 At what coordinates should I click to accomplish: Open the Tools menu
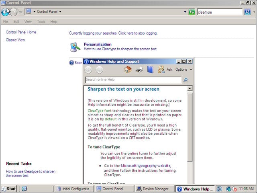tap(41, 21)
